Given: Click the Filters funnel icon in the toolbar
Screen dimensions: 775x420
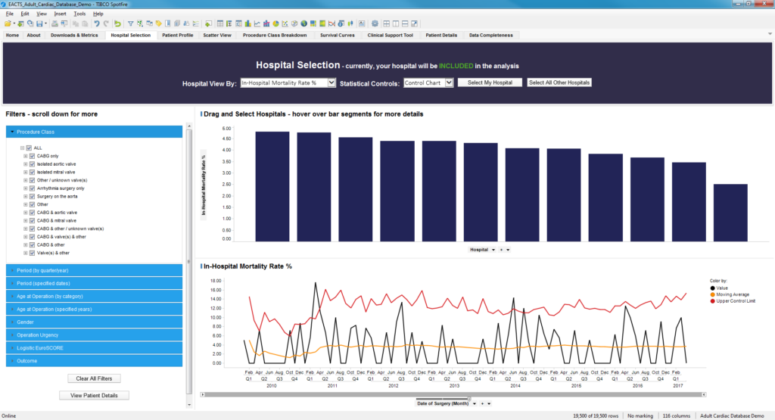Looking at the screenshot, I should click(x=130, y=23).
